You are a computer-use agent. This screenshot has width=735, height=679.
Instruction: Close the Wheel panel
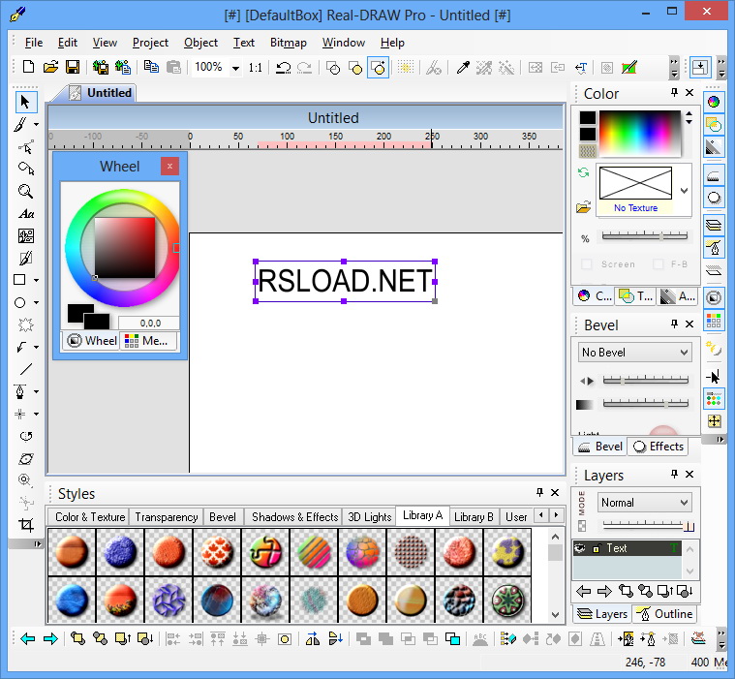coord(169,166)
